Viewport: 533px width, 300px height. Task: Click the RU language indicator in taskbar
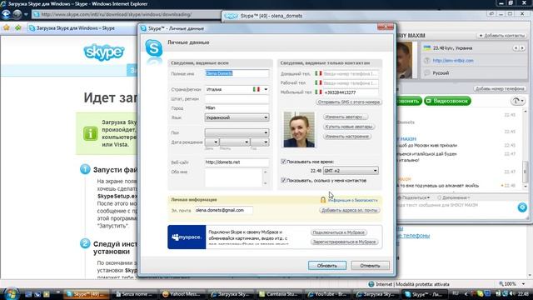pyautogui.click(x=456, y=293)
